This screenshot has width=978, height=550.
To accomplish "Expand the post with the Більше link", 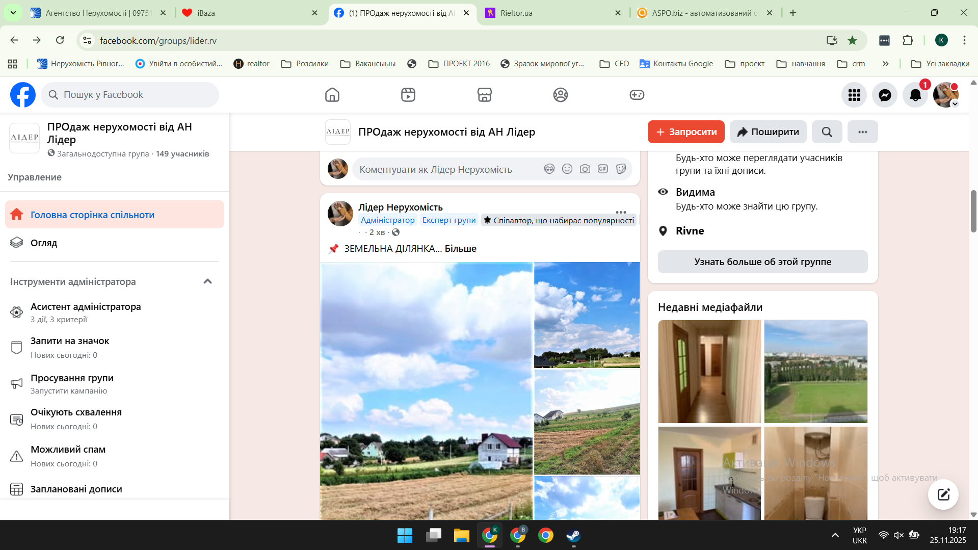I will tap(460, 249).
